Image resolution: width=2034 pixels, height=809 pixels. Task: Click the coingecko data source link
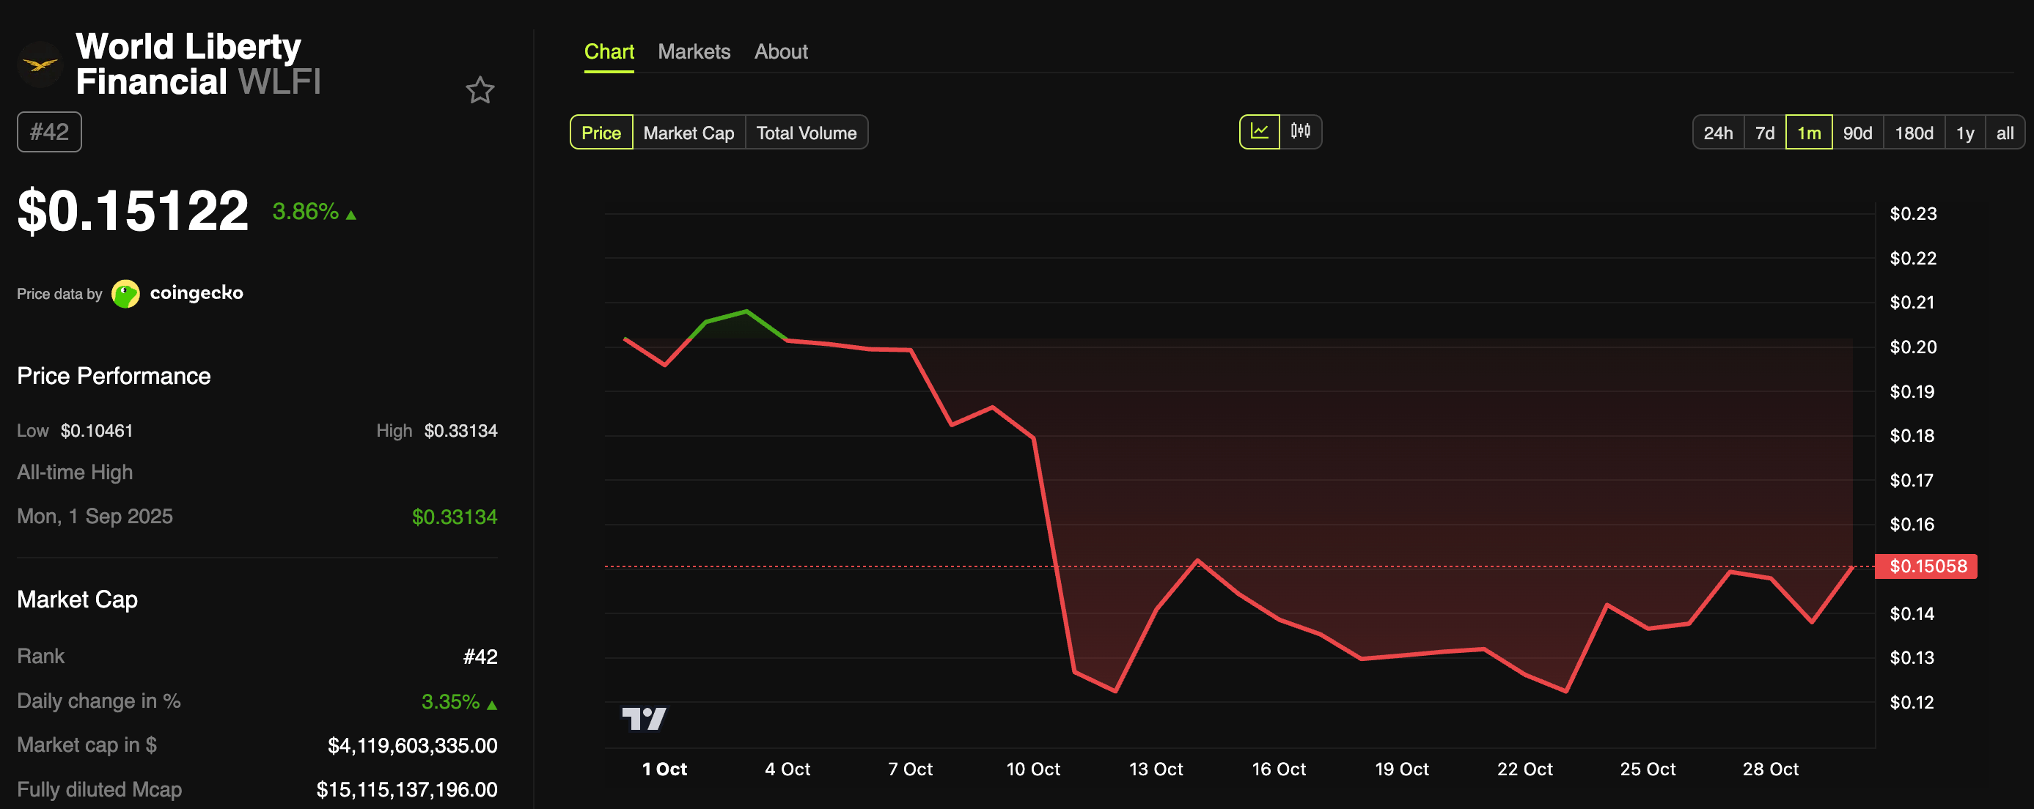pyautogui.click(x=196, y=293)
